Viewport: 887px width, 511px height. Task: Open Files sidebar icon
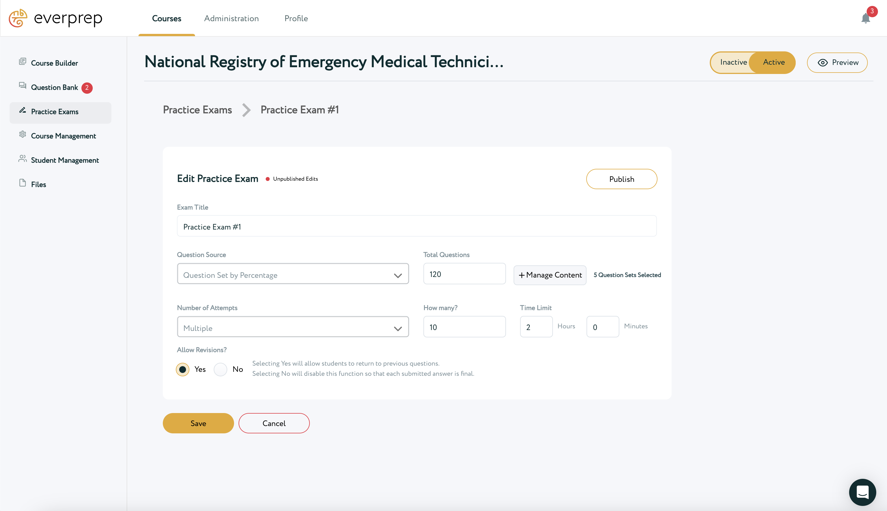tap(23, 183)
